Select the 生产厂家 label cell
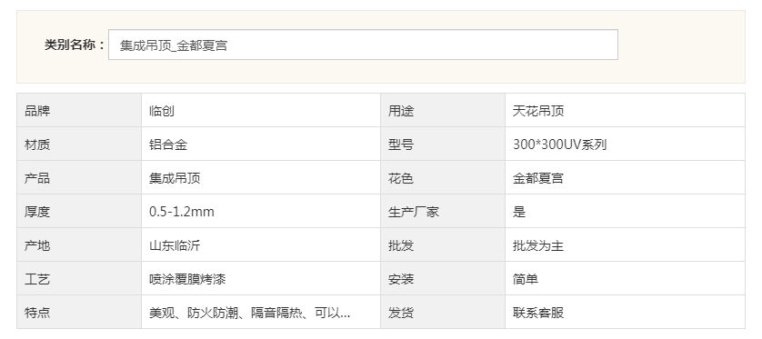 coord(443,211)
